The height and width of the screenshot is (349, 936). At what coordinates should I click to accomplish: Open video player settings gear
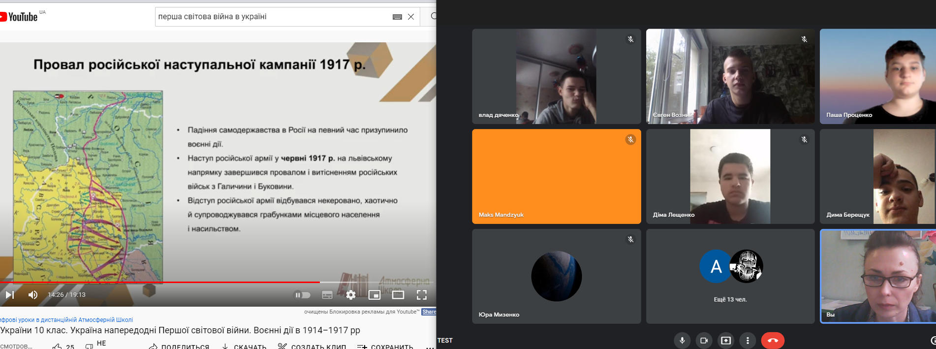tap(351, 295)
